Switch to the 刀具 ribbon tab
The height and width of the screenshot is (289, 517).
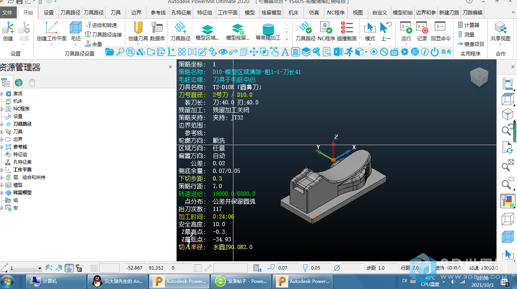pyautogui.click(x=116, y=13)
